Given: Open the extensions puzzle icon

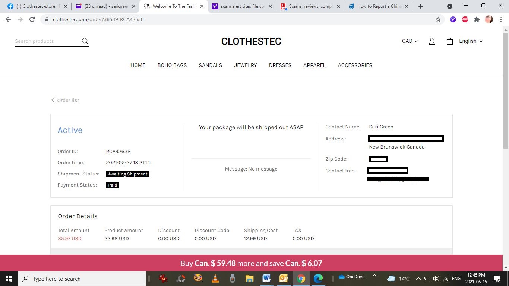Looking at the screenshot, I should tap(477, 19).
